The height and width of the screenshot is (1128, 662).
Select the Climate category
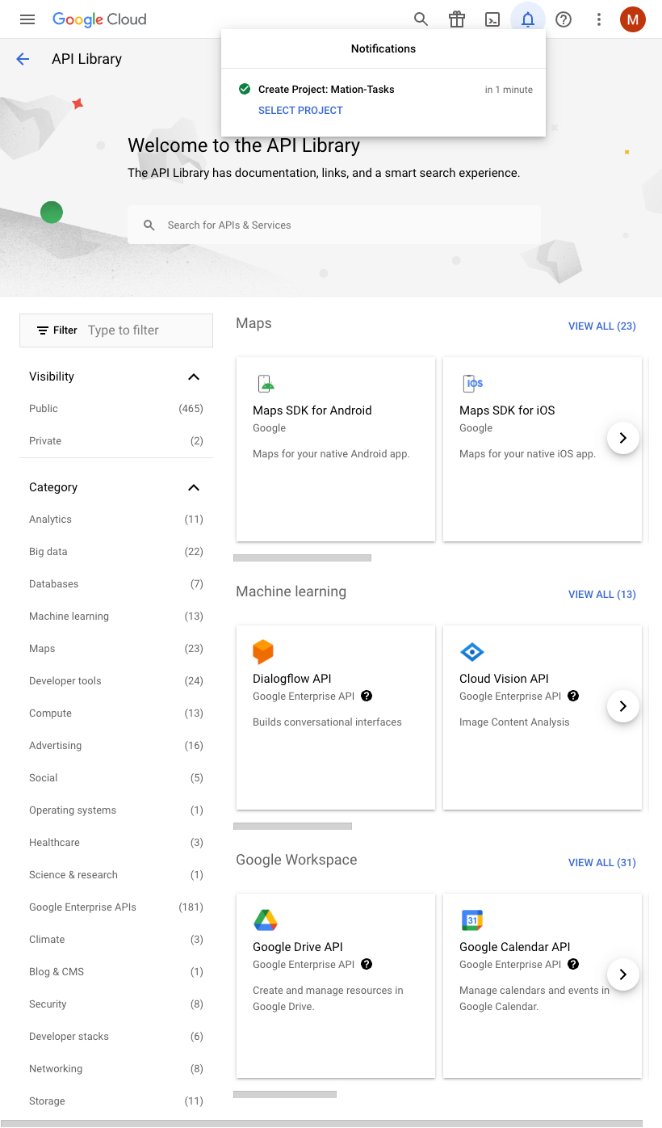click(116, 940)
